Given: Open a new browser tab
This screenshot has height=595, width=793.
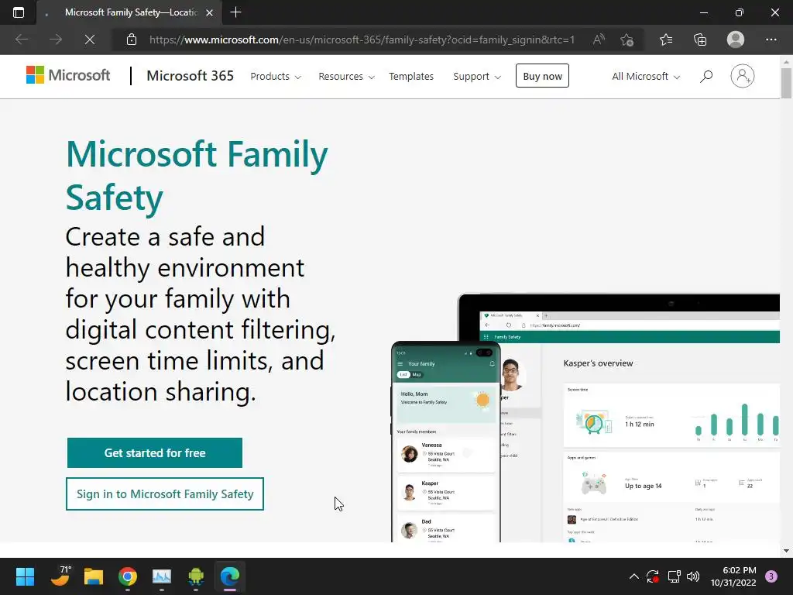Looking at the screenshot, I should tap(235, 12).
